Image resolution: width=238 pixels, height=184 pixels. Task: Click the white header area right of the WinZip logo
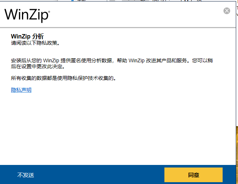[137, 15]
